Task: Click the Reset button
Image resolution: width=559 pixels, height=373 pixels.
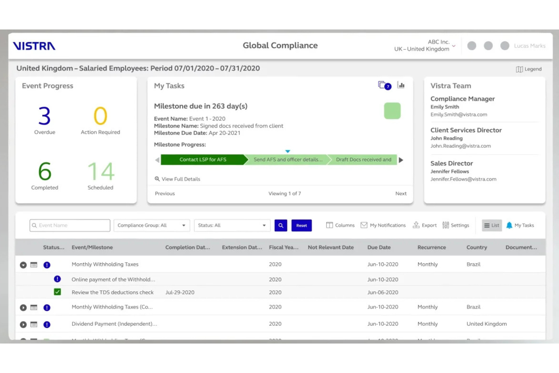Action: click(x=301, y=225)
